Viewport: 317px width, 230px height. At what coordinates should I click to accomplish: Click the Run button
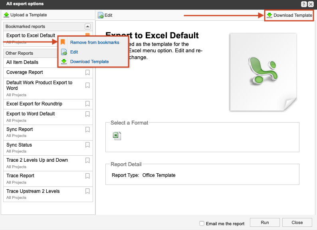[265, 222]
